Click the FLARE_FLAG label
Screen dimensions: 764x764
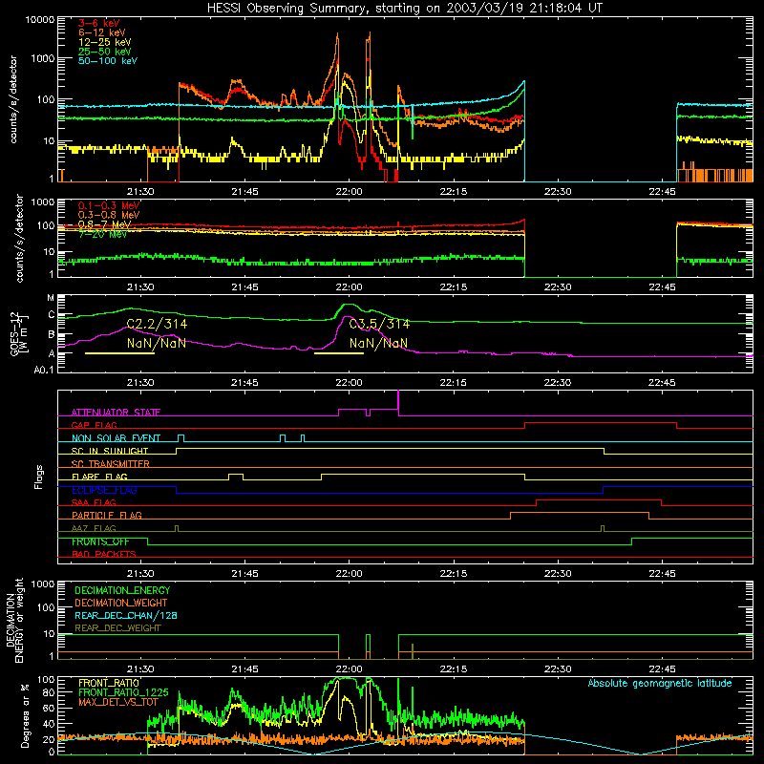tap(99, 477)
